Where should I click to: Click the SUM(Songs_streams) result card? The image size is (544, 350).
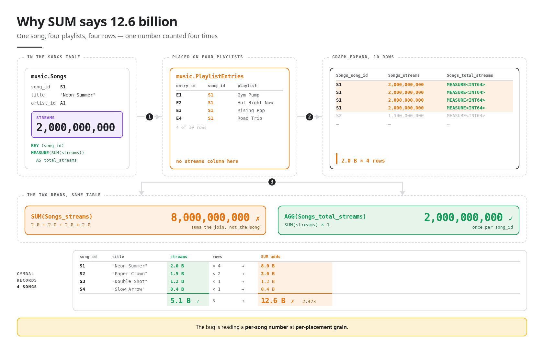(x=145, y=220)
